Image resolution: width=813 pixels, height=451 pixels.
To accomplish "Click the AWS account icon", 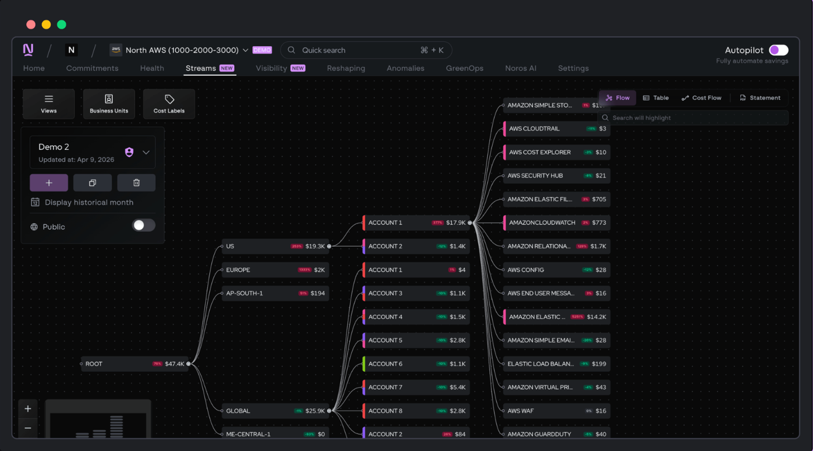I will (x=116, y=50).
